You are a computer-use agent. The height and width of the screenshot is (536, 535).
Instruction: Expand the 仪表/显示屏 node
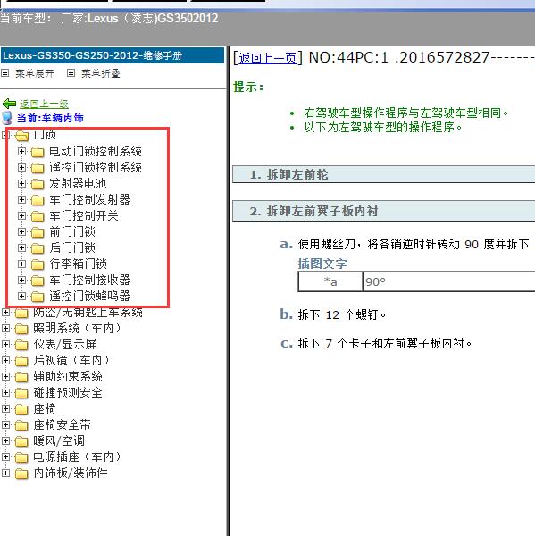click(x=5, y=344)
